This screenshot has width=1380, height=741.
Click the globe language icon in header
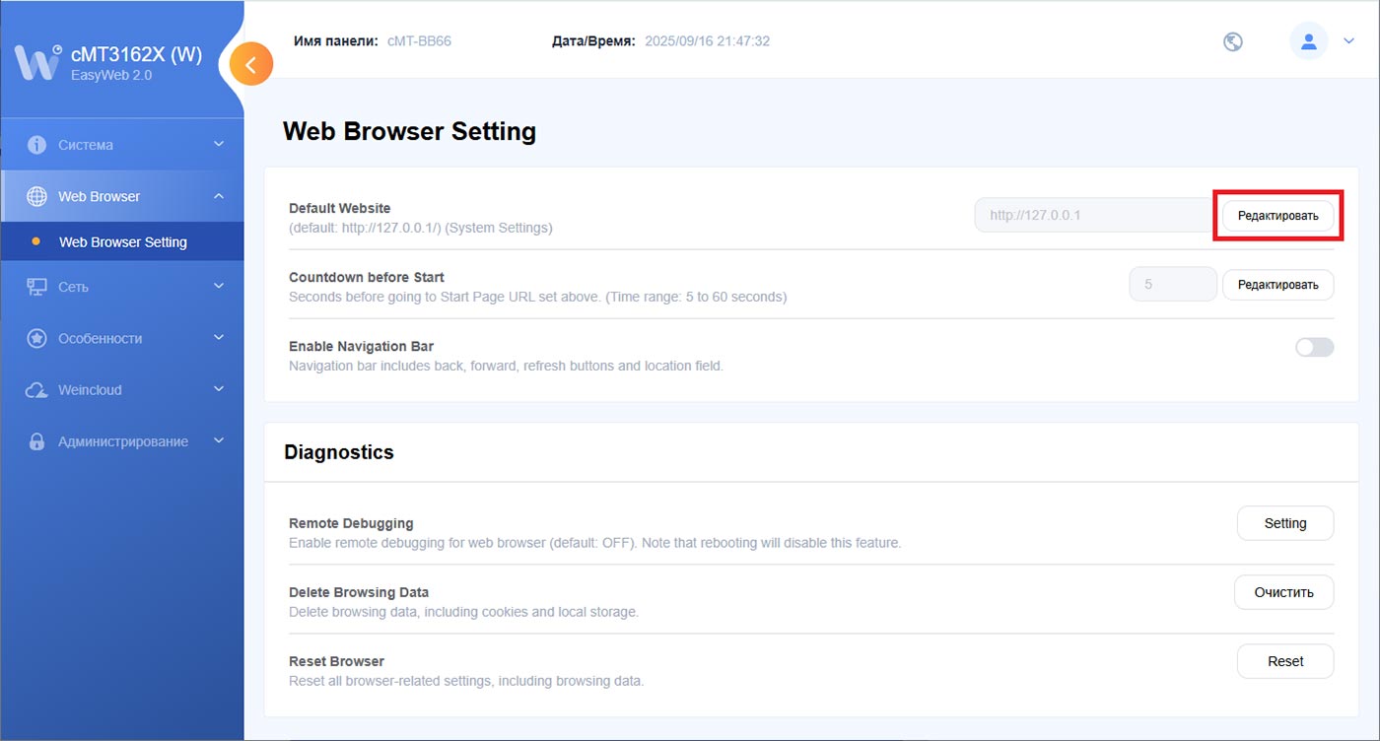tap(1232, 41)
